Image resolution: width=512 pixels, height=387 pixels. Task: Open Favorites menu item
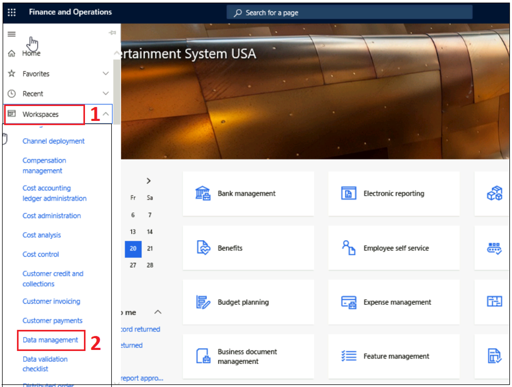[x=36, y=74]
